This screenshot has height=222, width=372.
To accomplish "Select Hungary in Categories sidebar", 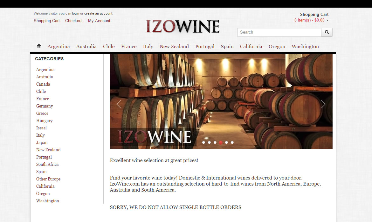I will (x=45, y=121).
